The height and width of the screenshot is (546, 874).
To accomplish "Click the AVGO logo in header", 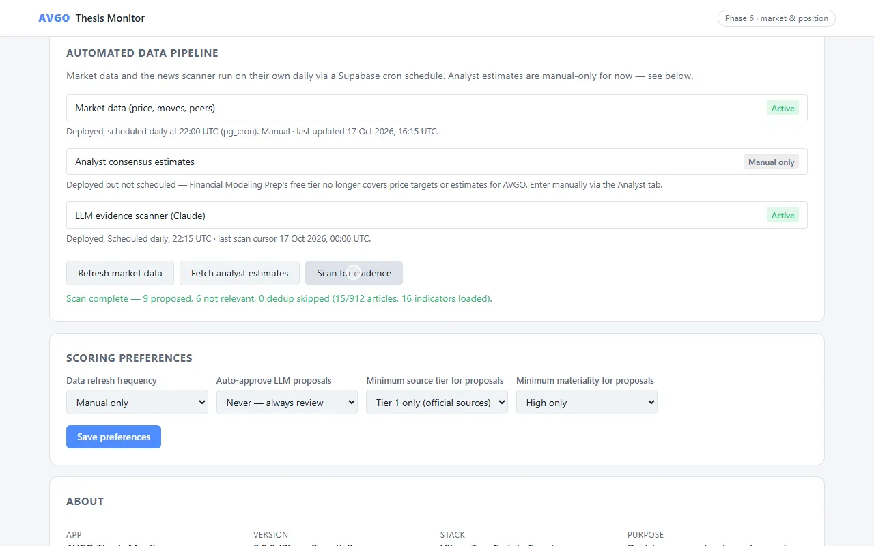I will pyautogui.click(x=54, y=18).
